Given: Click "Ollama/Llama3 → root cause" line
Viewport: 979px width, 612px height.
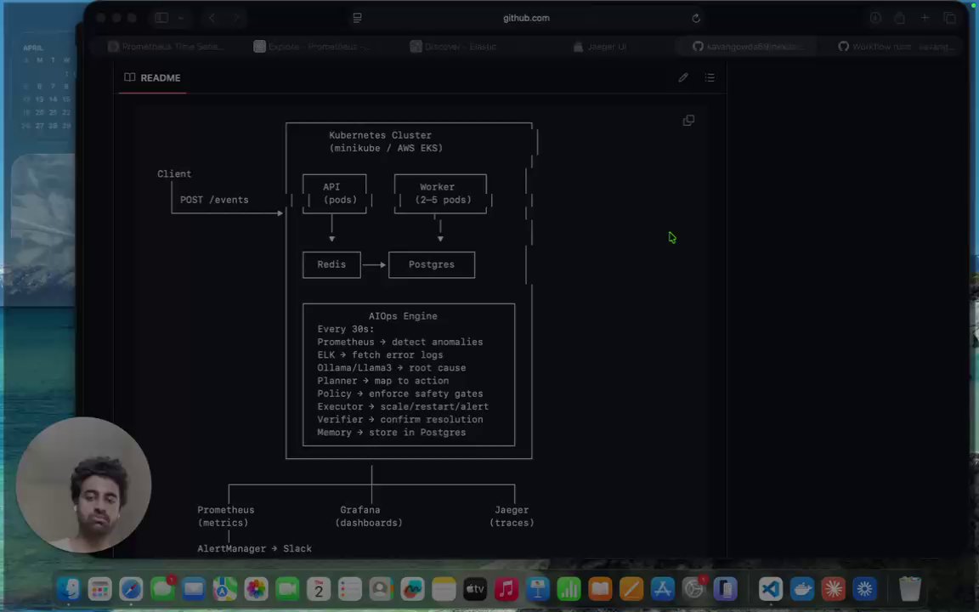Looking at the screenshot, I should coord(392,368).
